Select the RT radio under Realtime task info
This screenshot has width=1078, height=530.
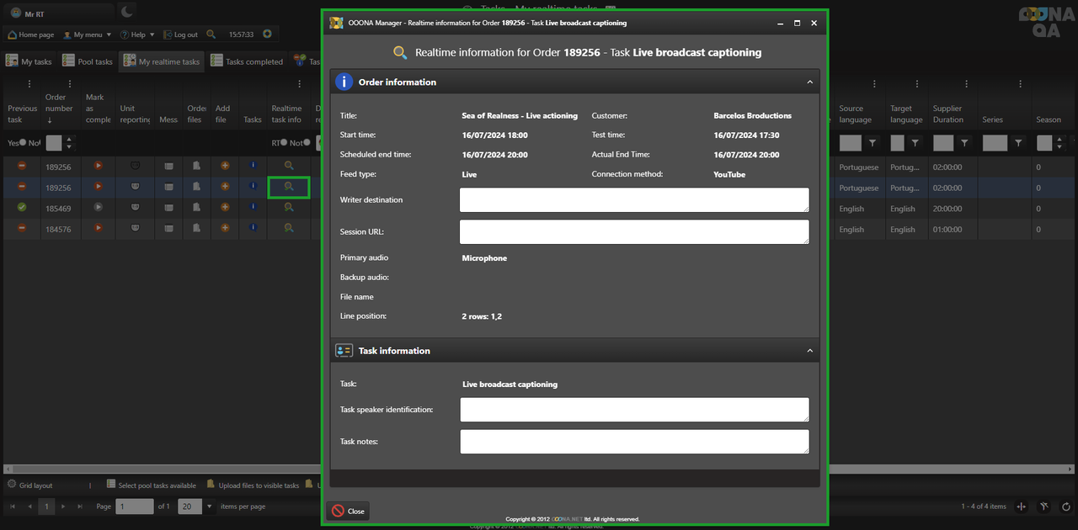point(285,143)
